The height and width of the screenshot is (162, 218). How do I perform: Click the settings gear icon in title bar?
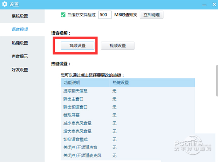(5, 4)
